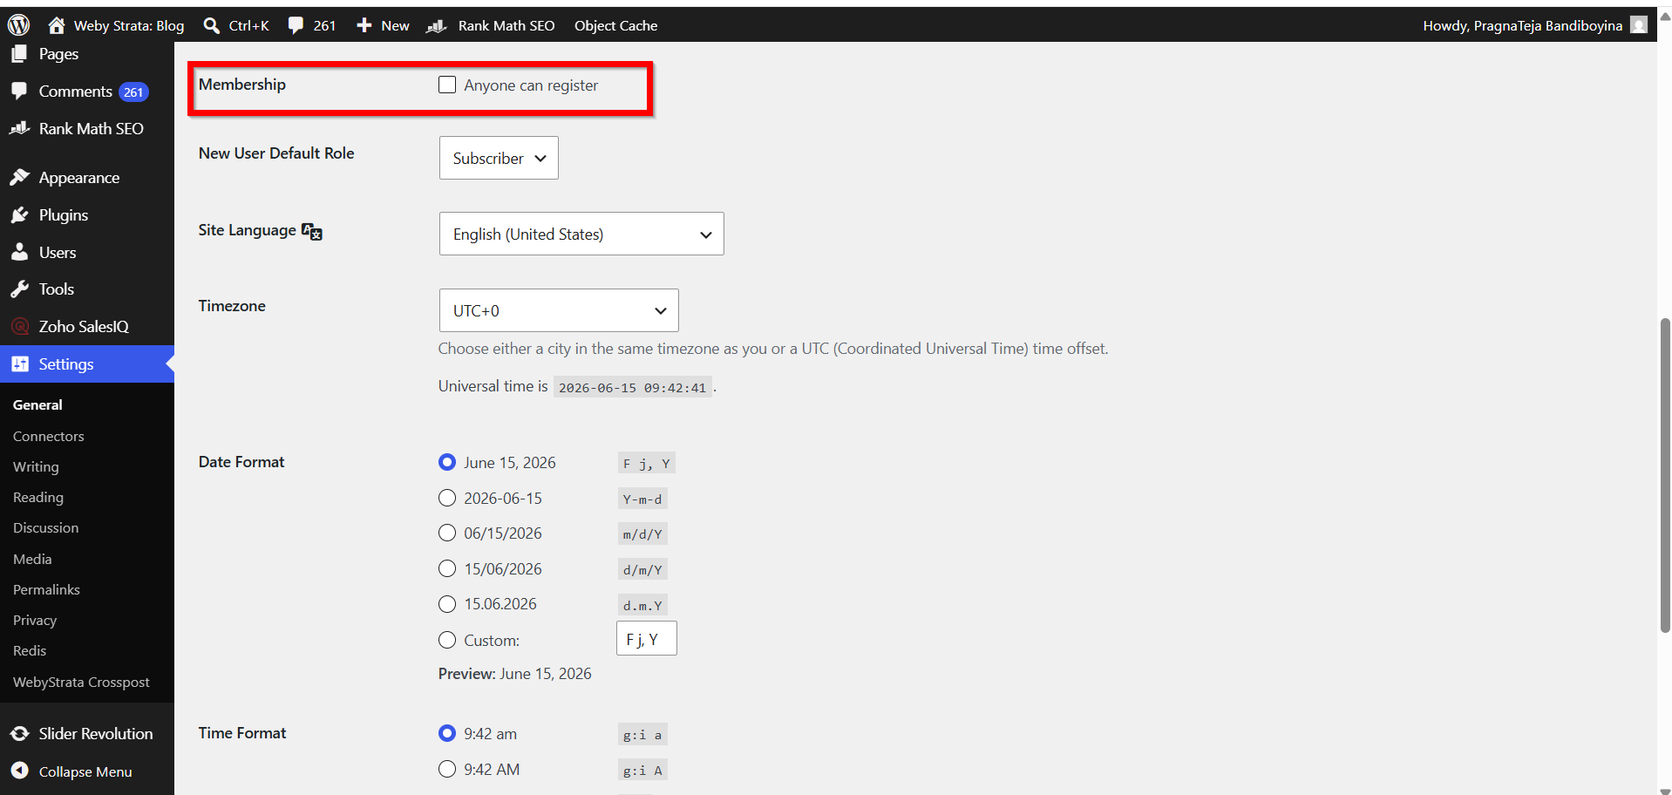Open the Ctrl+K search magnifier icon
Image resolution: width=1672 pixels, height=795 pixels.
[x=212, y=25]
